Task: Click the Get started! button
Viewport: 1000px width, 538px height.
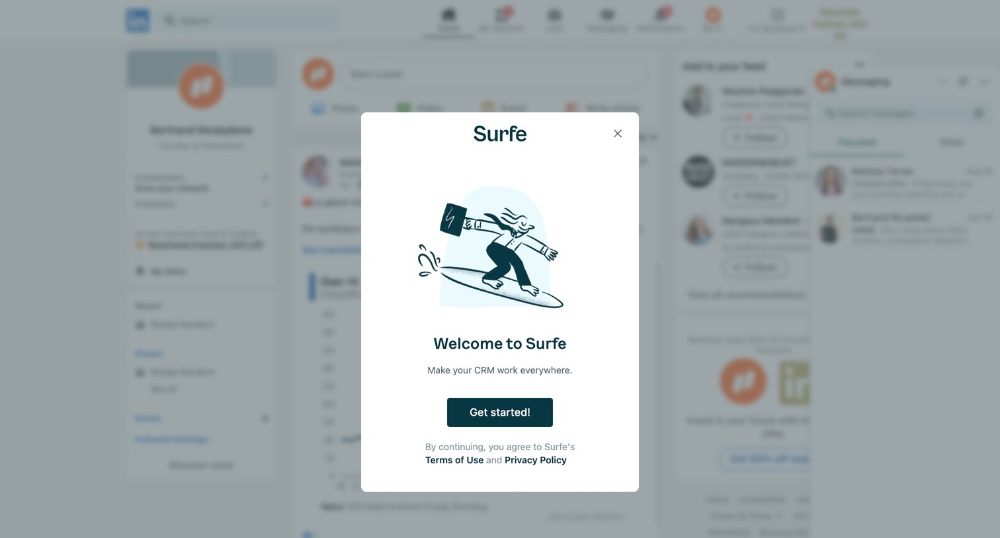Action: [500, 412]
